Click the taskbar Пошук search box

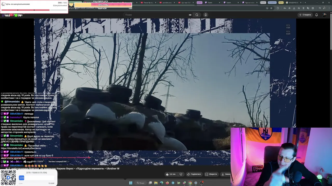[141, 183]
